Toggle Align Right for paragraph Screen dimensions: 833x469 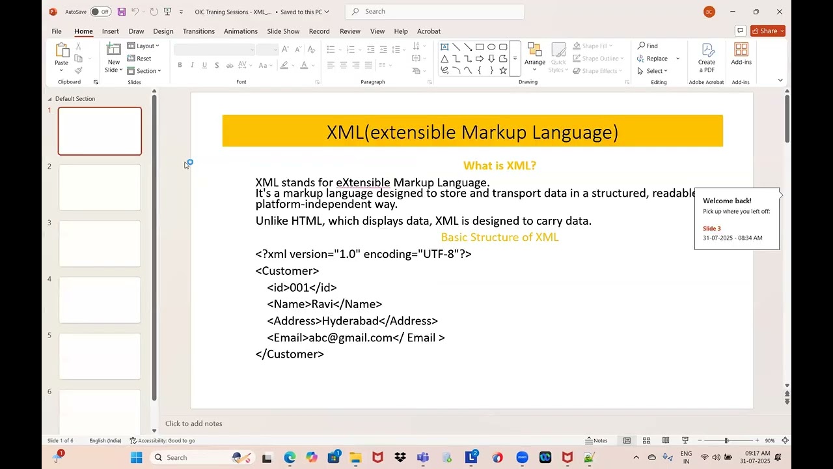click(x=355, y=65)
